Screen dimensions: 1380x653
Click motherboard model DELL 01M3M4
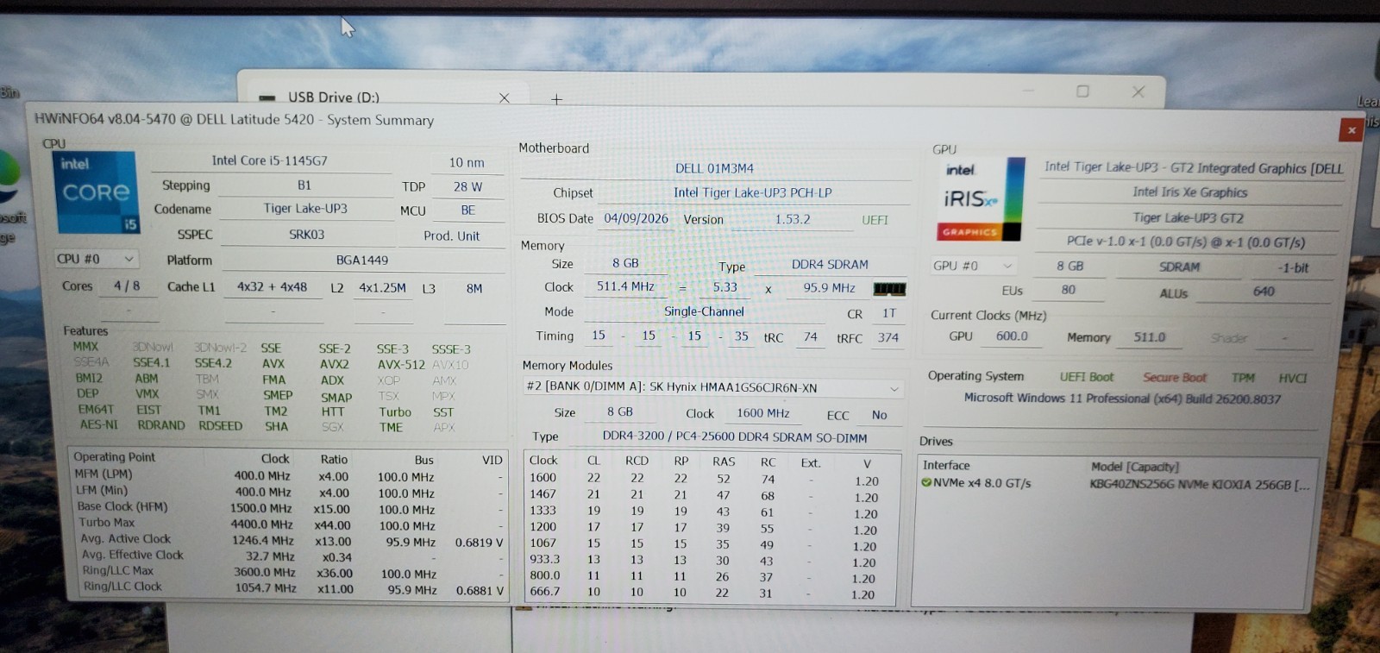coord(714,168)
